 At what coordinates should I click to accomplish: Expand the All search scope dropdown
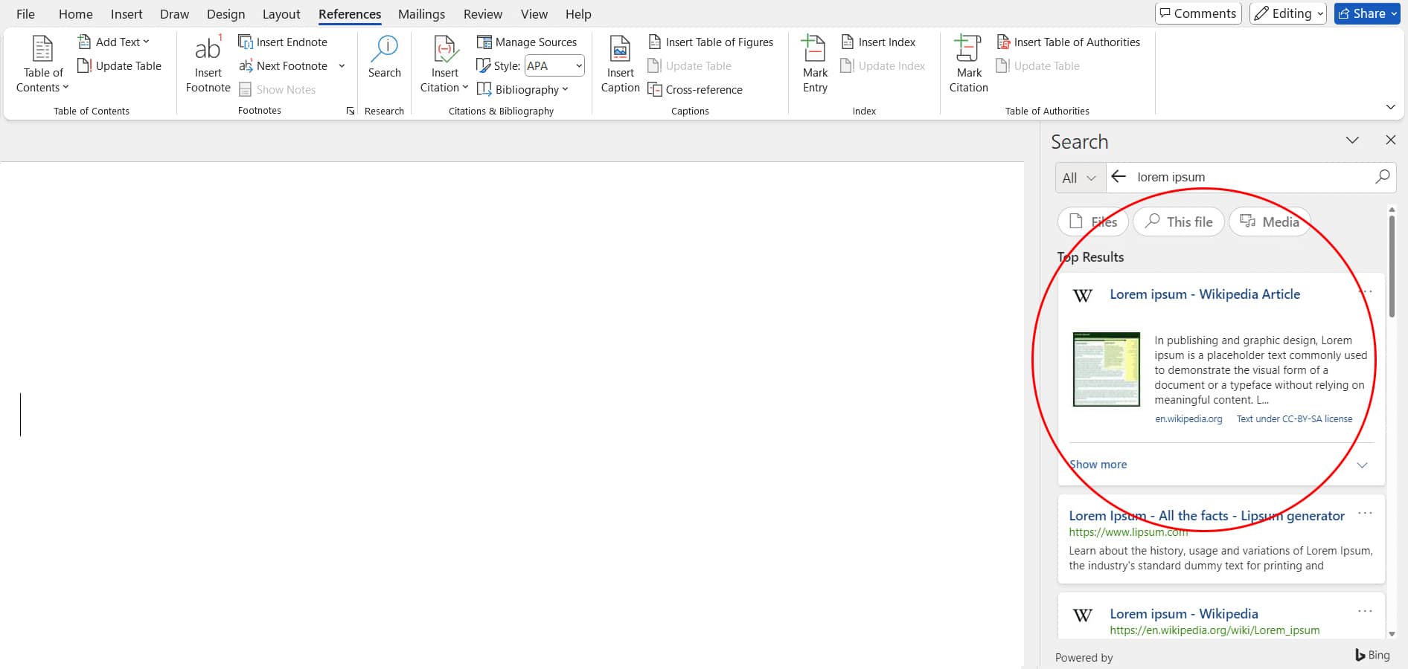(1080, 178)
